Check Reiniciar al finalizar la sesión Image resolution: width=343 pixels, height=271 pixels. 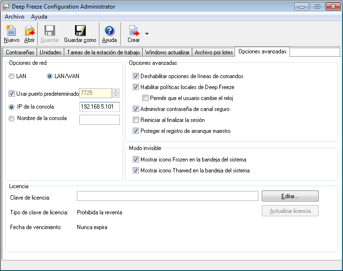click(x=136, y=120)
